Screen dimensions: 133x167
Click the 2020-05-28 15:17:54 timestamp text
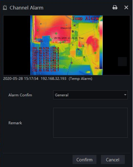[21, 78]
